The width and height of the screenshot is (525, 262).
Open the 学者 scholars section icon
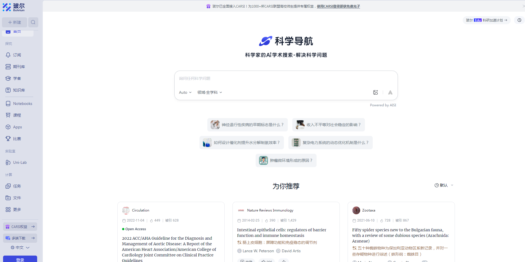pyautogui.click(x=8, y=78)
